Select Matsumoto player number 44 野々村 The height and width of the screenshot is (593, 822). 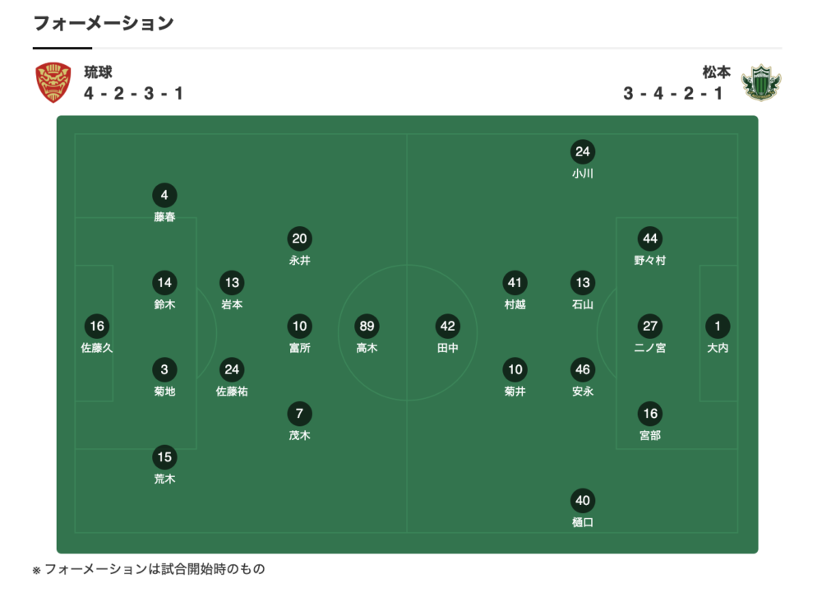650,239
